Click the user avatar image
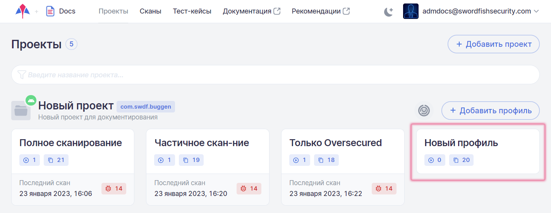Viewport: 551px width, 213px height. (410, 11)
